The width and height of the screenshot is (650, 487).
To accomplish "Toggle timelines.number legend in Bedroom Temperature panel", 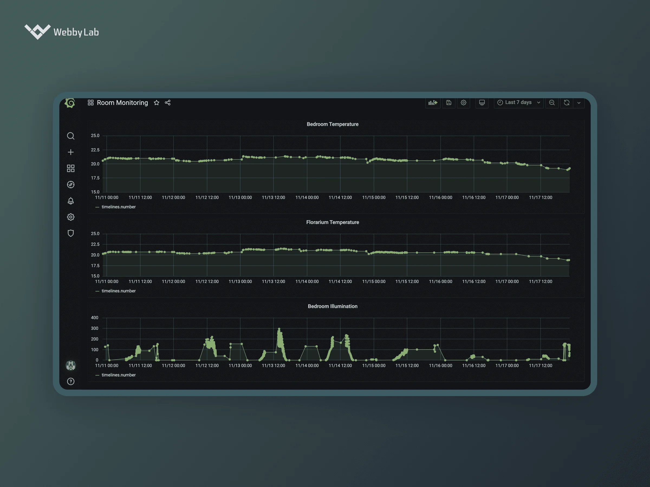I will tap(119, 207).
